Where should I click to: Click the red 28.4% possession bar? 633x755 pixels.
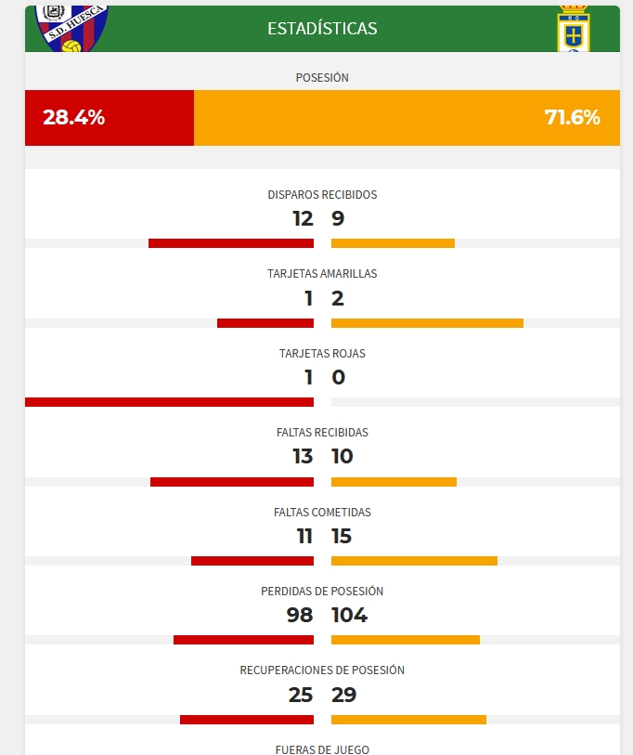click(x=110, y=118)
